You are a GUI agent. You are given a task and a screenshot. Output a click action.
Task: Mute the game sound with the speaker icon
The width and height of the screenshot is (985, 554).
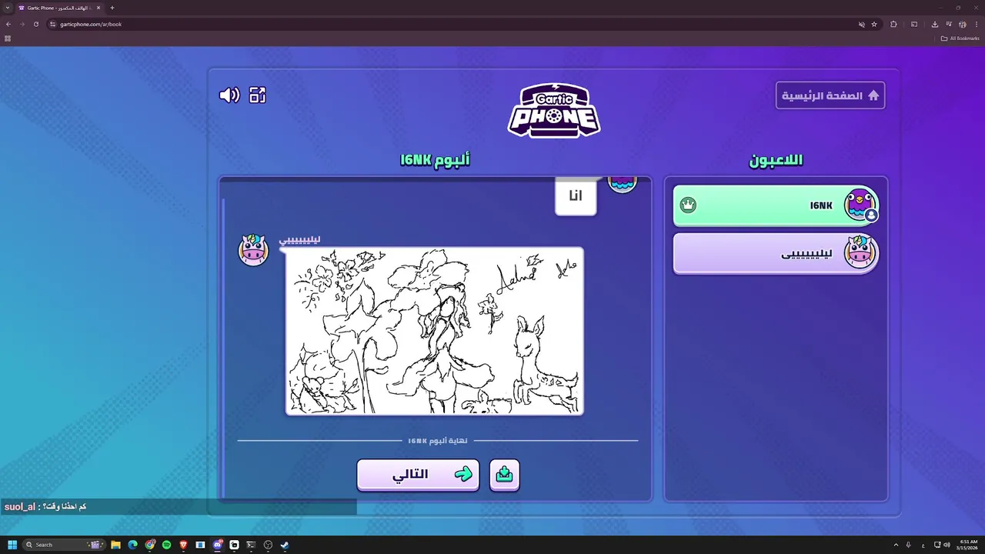point(229,95)
